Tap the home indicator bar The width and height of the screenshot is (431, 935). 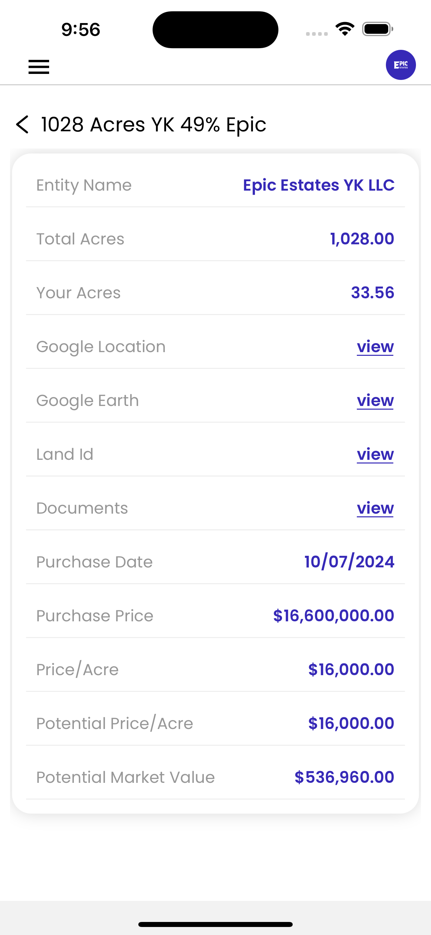[x=215, y=924]
